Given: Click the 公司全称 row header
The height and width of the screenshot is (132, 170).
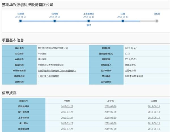Looking at the screenshot, I should 19,48.
